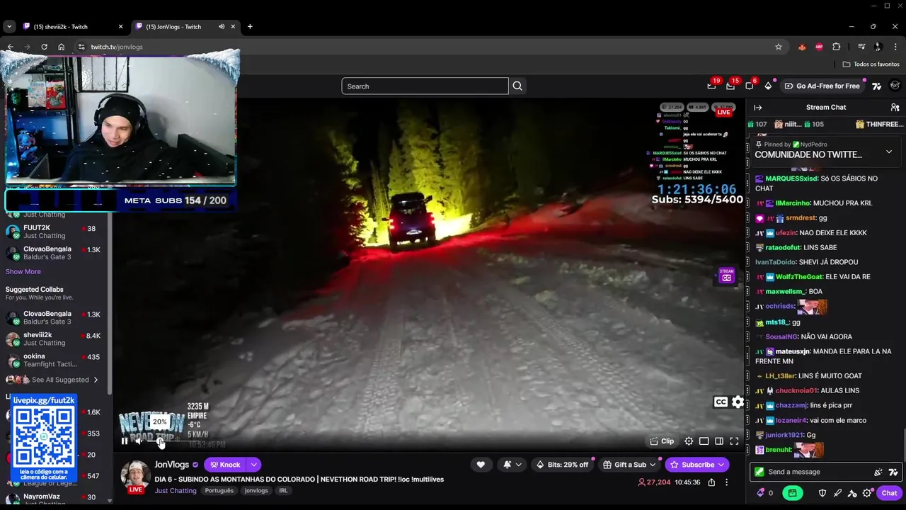
Task: Mute the player volume speaker icon
Action: (x=139, y=441)
